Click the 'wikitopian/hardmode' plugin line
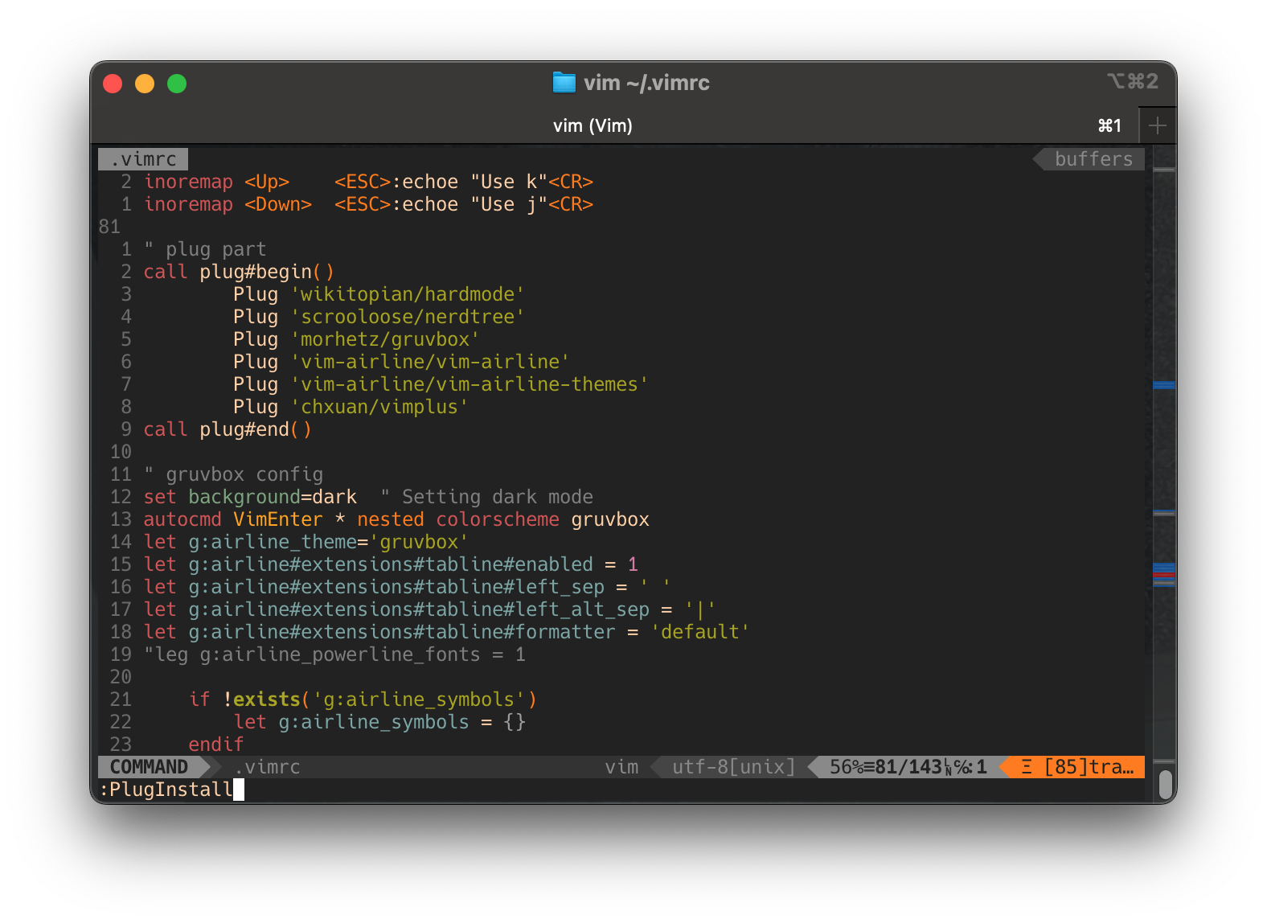1267x923 pixels. coord(379,294)
